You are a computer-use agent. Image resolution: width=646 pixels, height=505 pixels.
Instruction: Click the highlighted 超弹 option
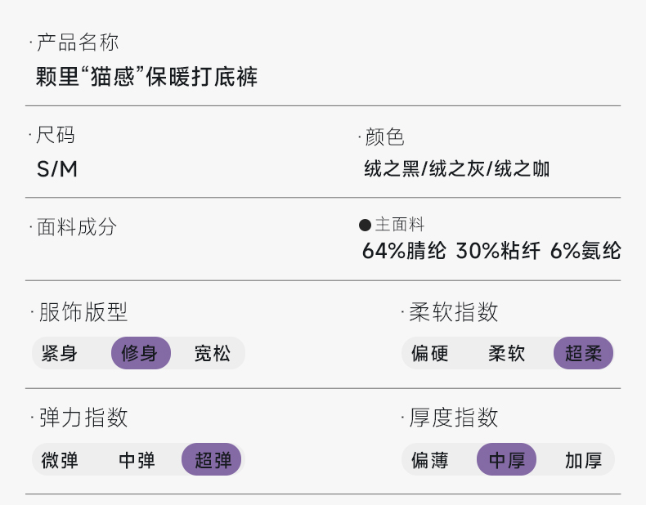pyautogui.click(x=213, y=460)
